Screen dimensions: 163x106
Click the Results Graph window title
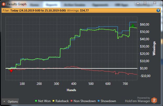(17, 4)
